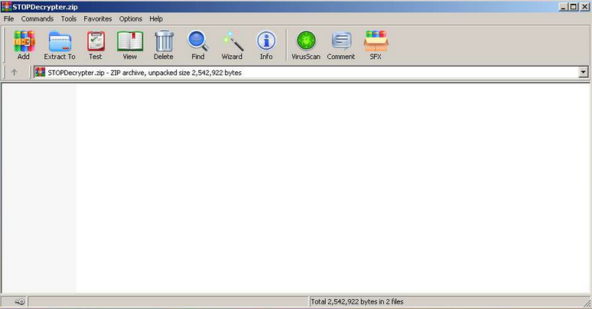Click 'Total 2,542,922 bytes in 2 files' status
Image resolution: width=592 pixels, height=309 pixels.
tap(357, 301)
